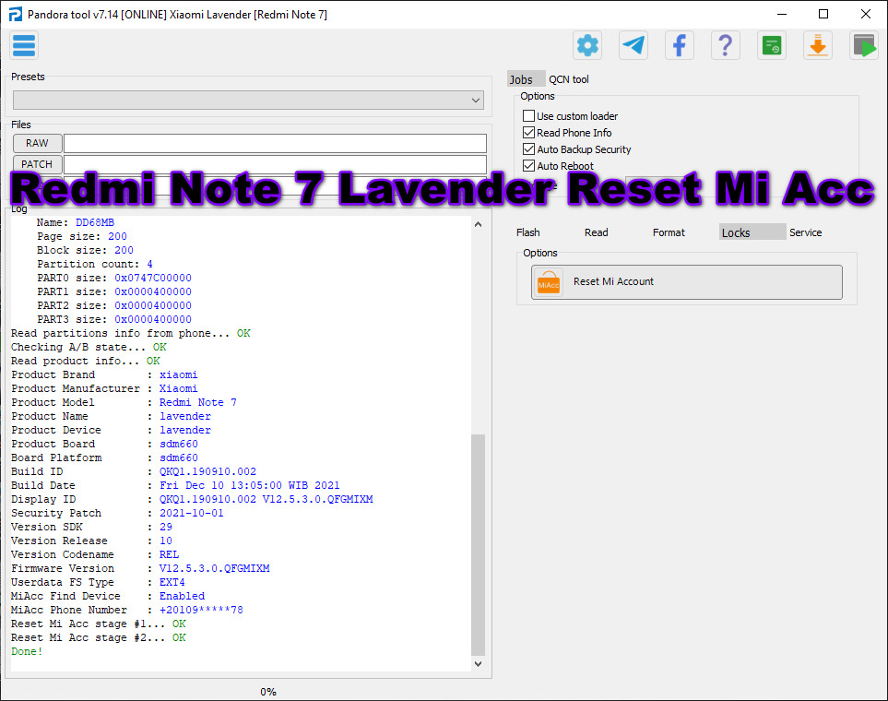Click the log scrollbar down arrow
The width and height of the screenshot is (888, 701).
click(x=478, y=663)
